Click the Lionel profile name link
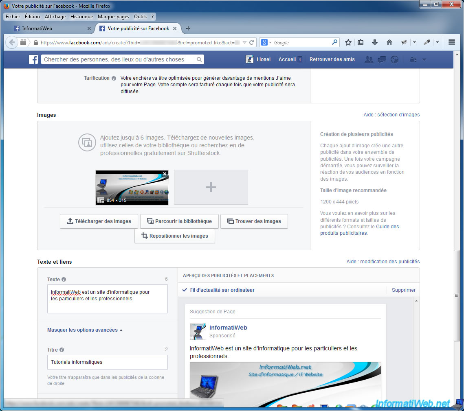Image resolution: width=464 pixels, height=411 pixels. pyautogui.click(x=263, y=59)
